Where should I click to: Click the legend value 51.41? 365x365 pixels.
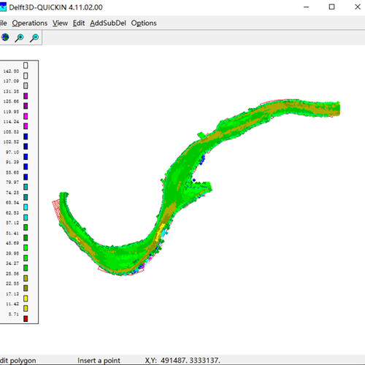(x=12, y=233)
